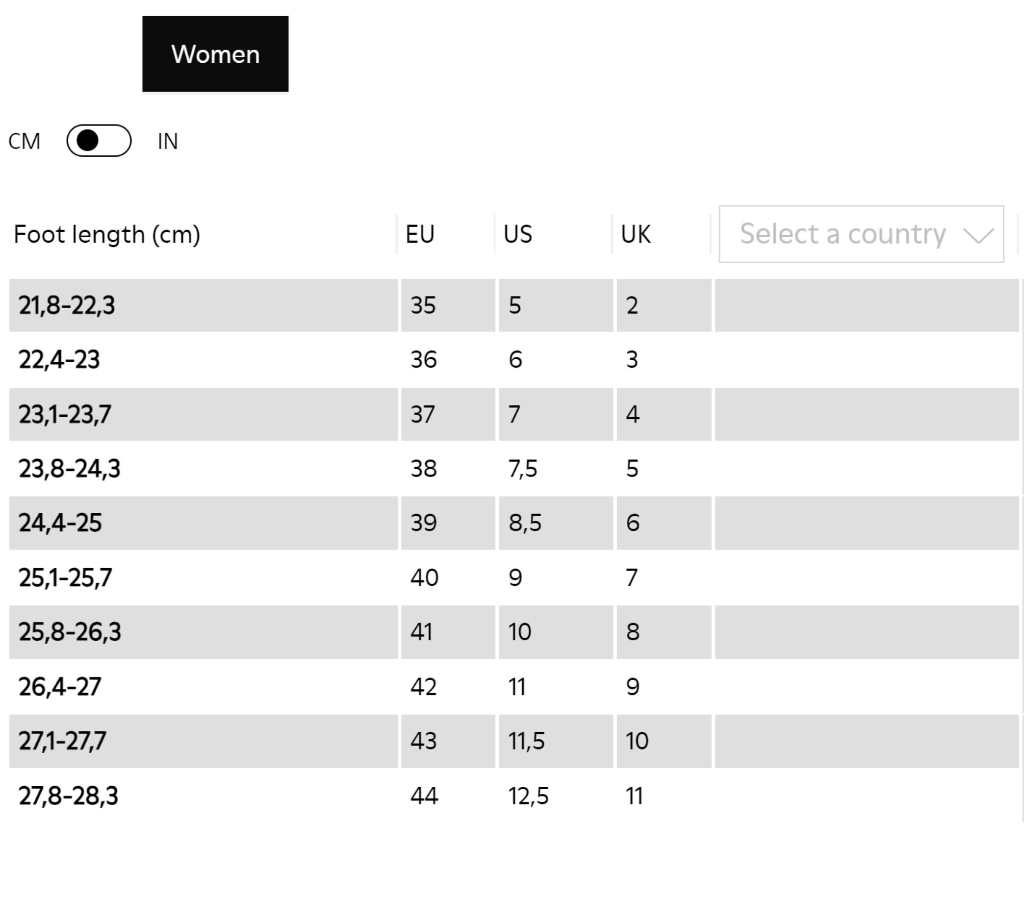Click EU size 41 cell
This screenshot has width=1024, height=901.
click(421, 632)
